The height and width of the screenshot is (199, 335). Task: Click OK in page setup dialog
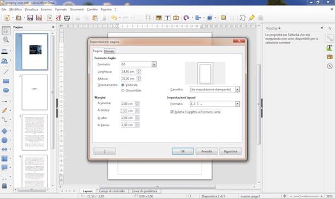pos(183,151)
